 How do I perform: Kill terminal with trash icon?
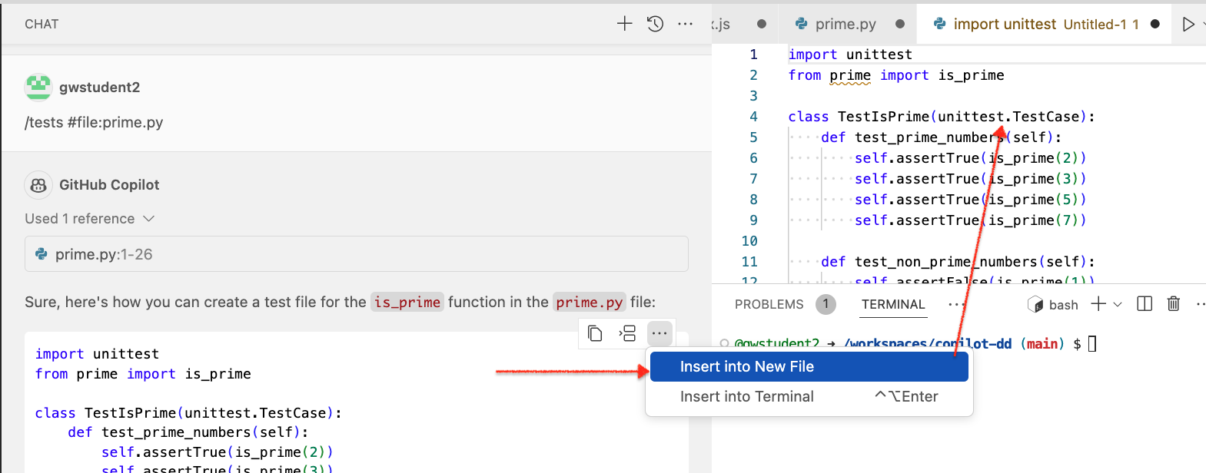(1174, 304)
